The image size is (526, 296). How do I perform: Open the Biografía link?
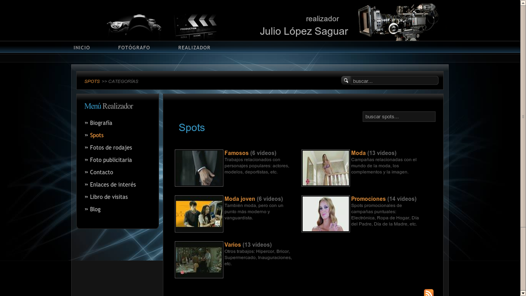101,123
